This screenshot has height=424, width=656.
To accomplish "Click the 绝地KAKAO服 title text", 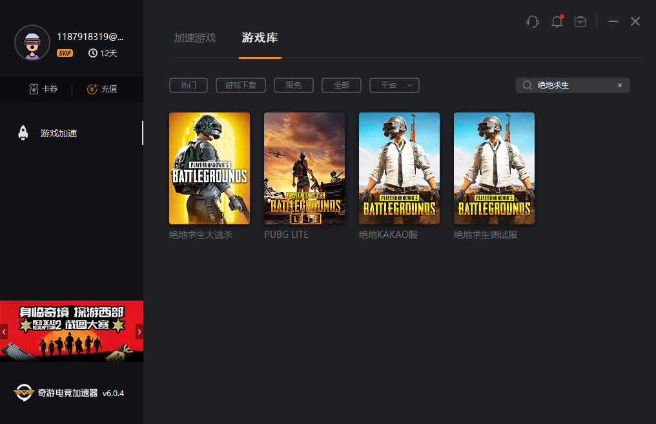I will (388, 235).
